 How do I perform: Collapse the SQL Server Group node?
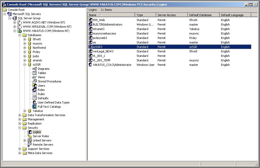point(10,18)
